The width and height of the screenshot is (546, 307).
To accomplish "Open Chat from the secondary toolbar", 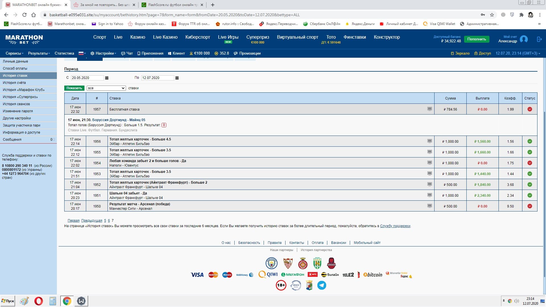I will (x=127, y=53).
